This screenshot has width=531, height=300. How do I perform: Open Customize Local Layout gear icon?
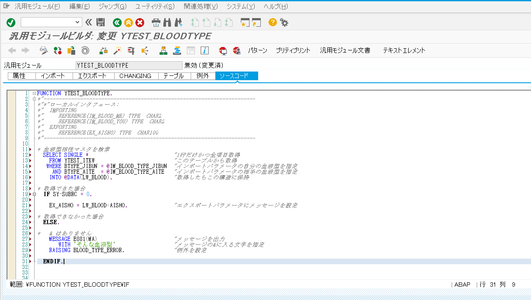[284, 22]
